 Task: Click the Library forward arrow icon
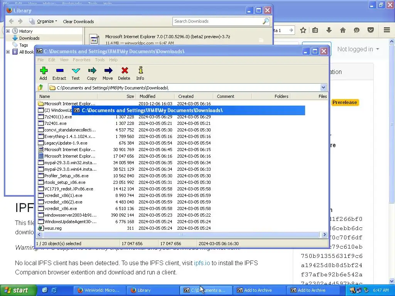point(20,22)
